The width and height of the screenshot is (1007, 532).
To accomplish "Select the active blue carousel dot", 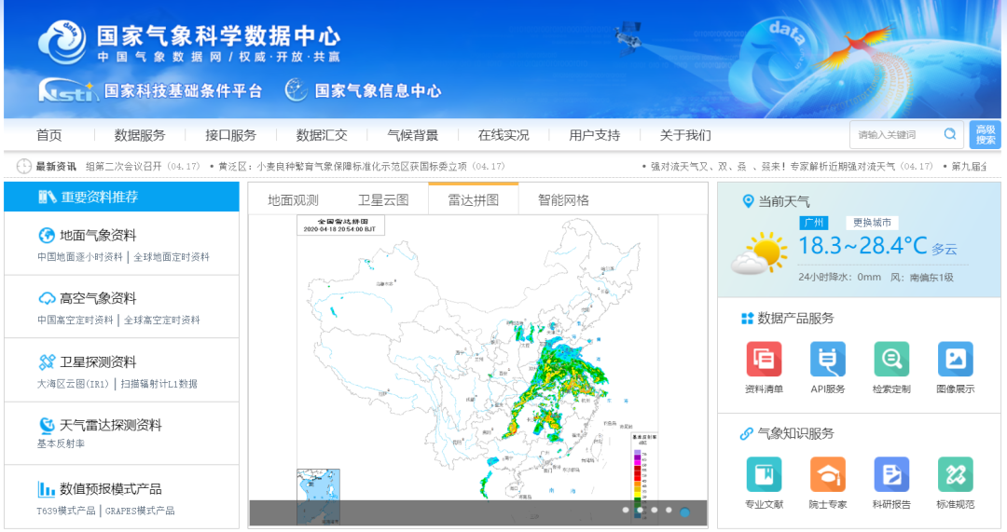I will point(685,512).
